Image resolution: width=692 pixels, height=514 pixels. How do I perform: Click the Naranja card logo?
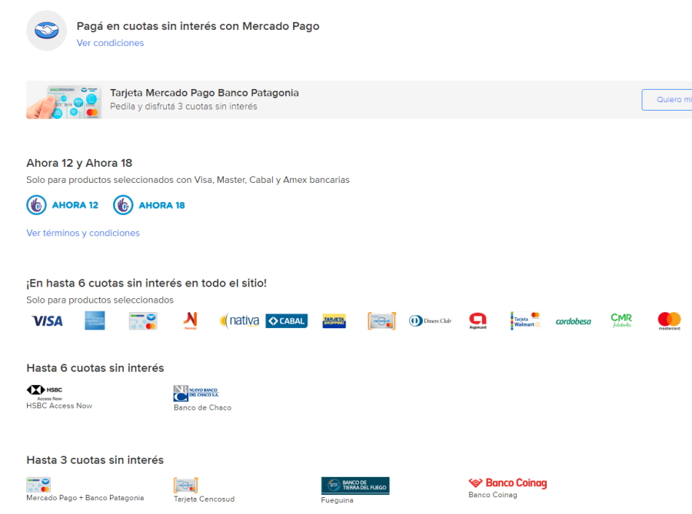pos(190,321)
